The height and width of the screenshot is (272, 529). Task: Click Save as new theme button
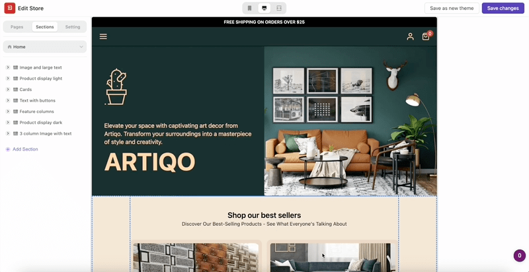coord(452,9)
